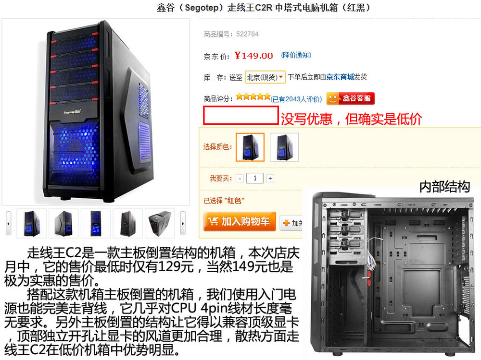Open the 已有2043人评价 reviews link

296,99
